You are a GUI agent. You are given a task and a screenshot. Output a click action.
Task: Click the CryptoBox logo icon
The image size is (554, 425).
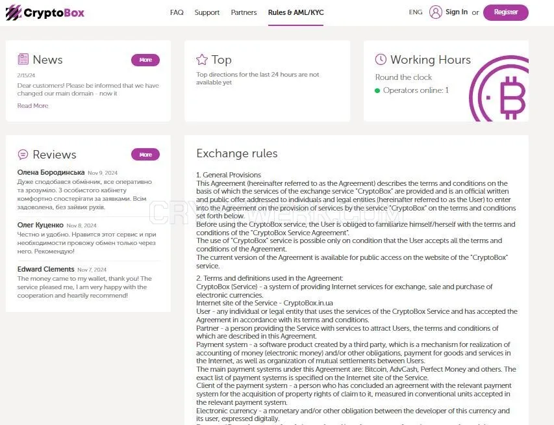pos(14,13)
